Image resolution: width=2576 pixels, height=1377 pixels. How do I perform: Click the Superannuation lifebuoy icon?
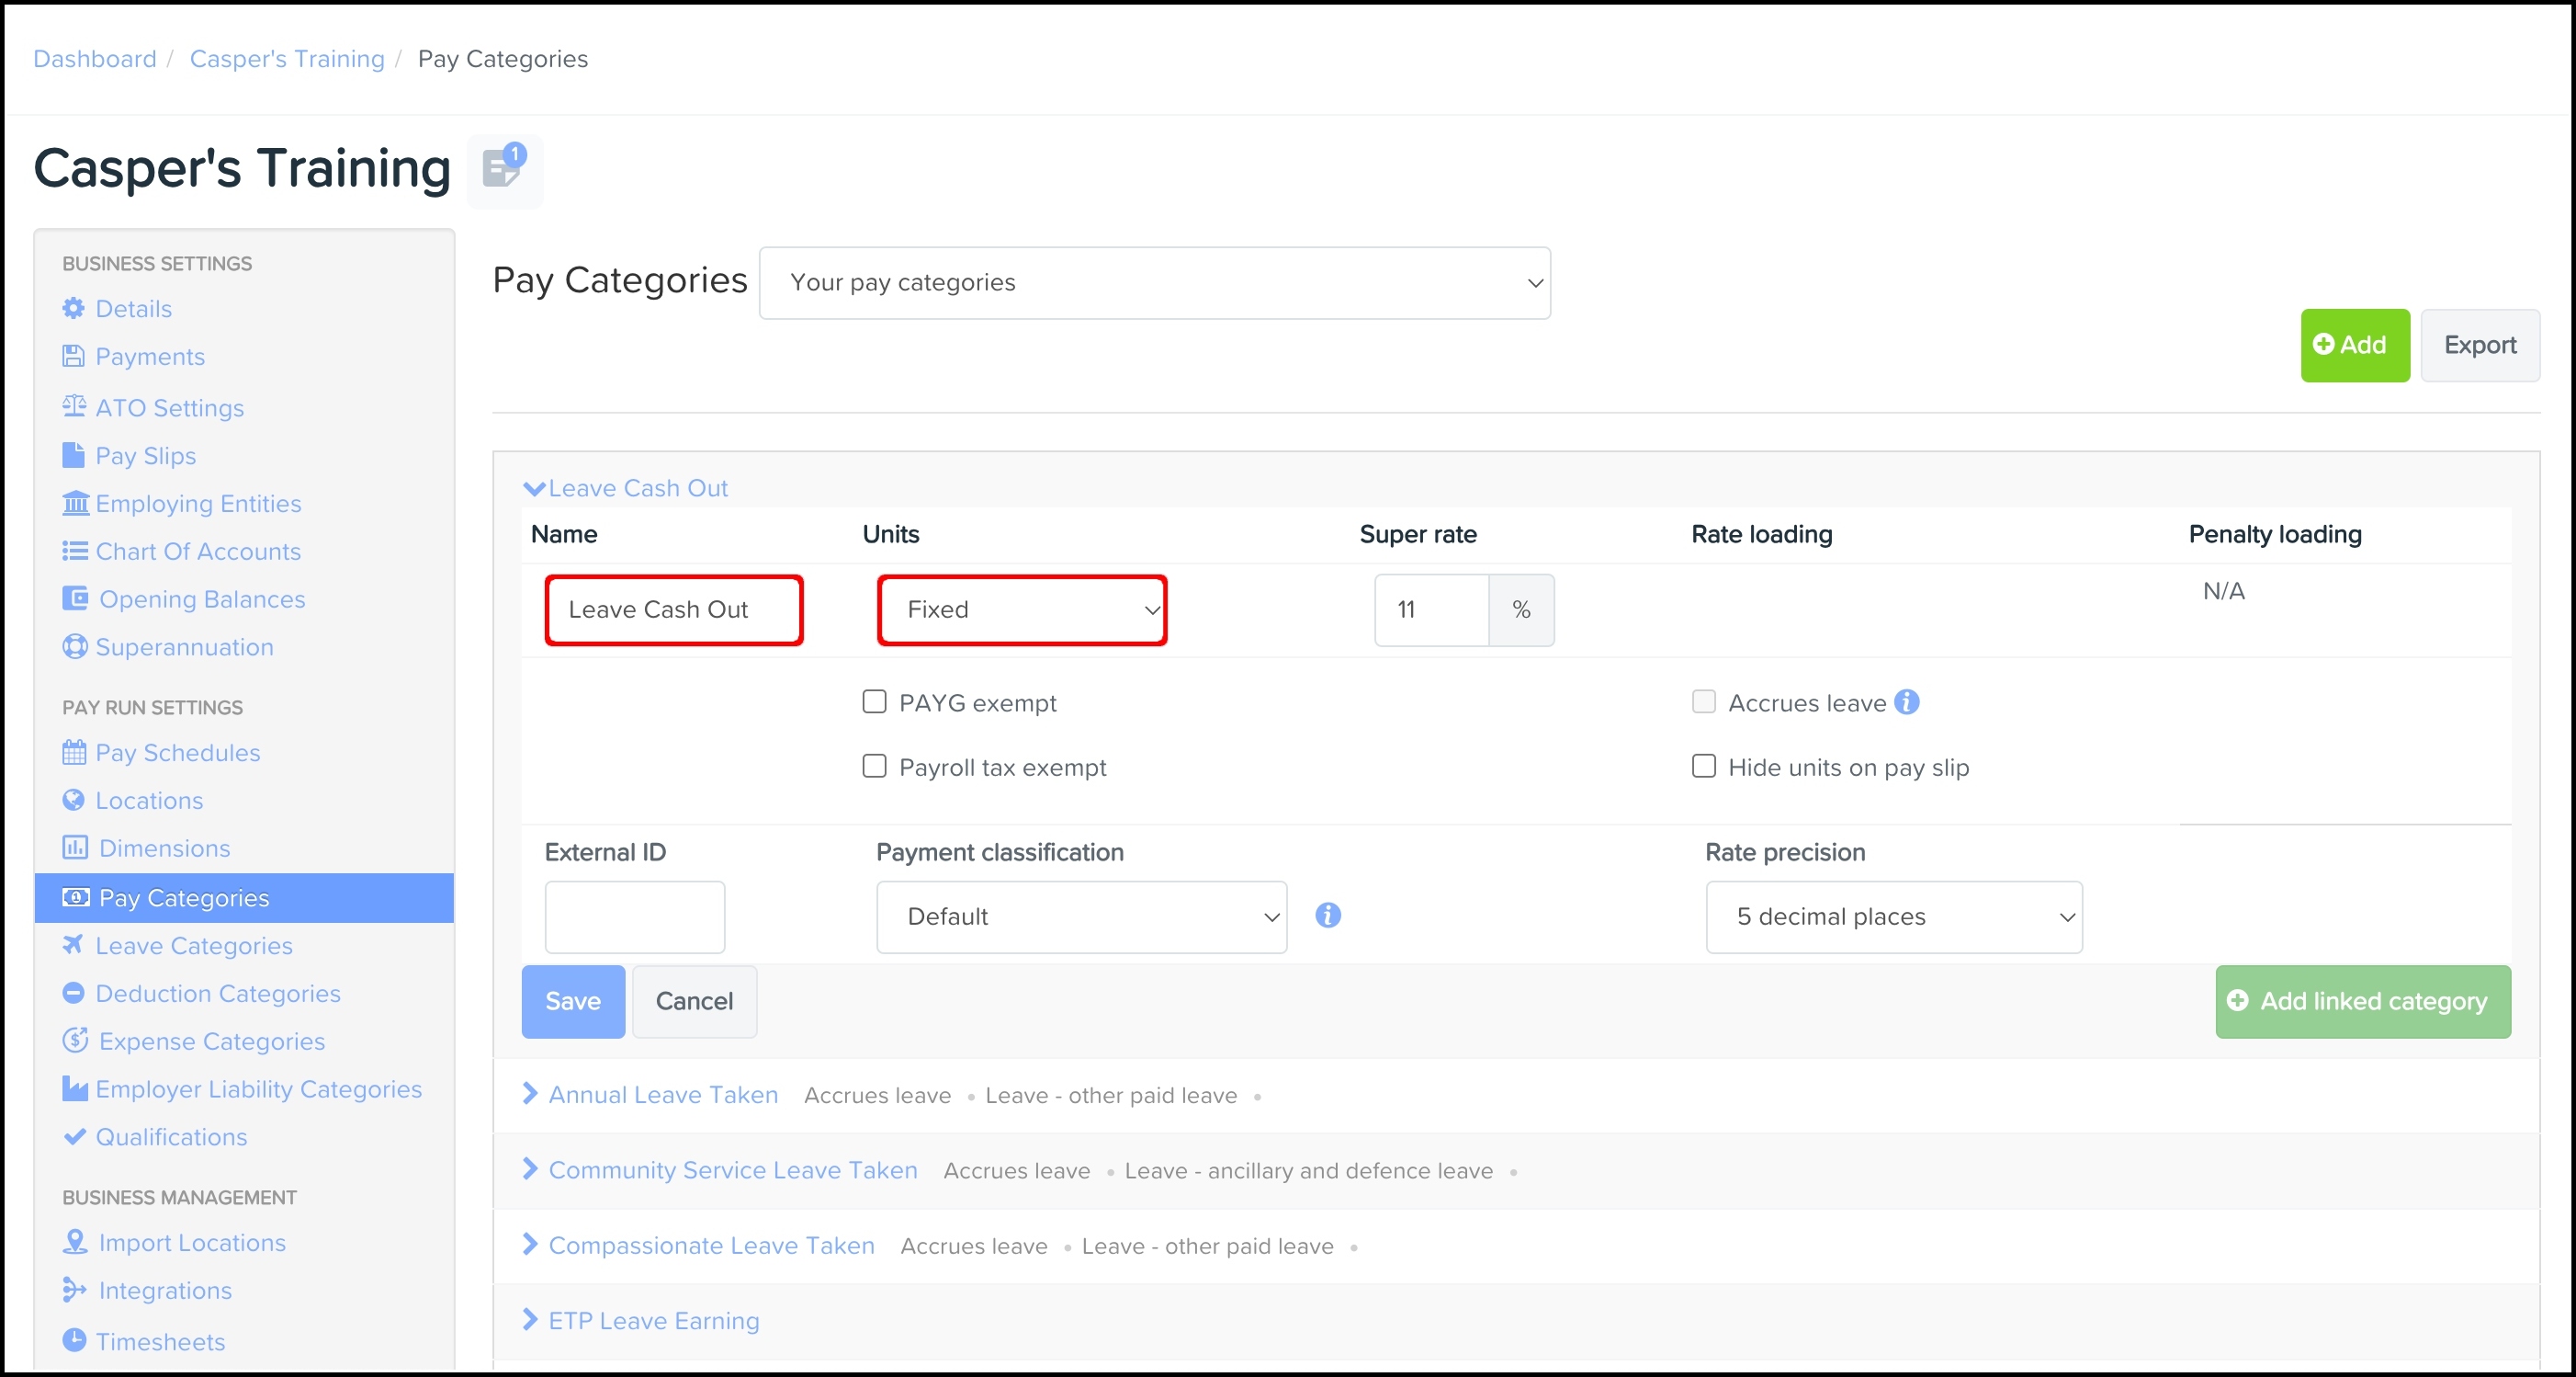(74, 646)
